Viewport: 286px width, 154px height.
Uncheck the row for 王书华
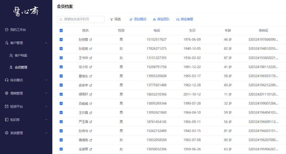[x=61, y=58]
